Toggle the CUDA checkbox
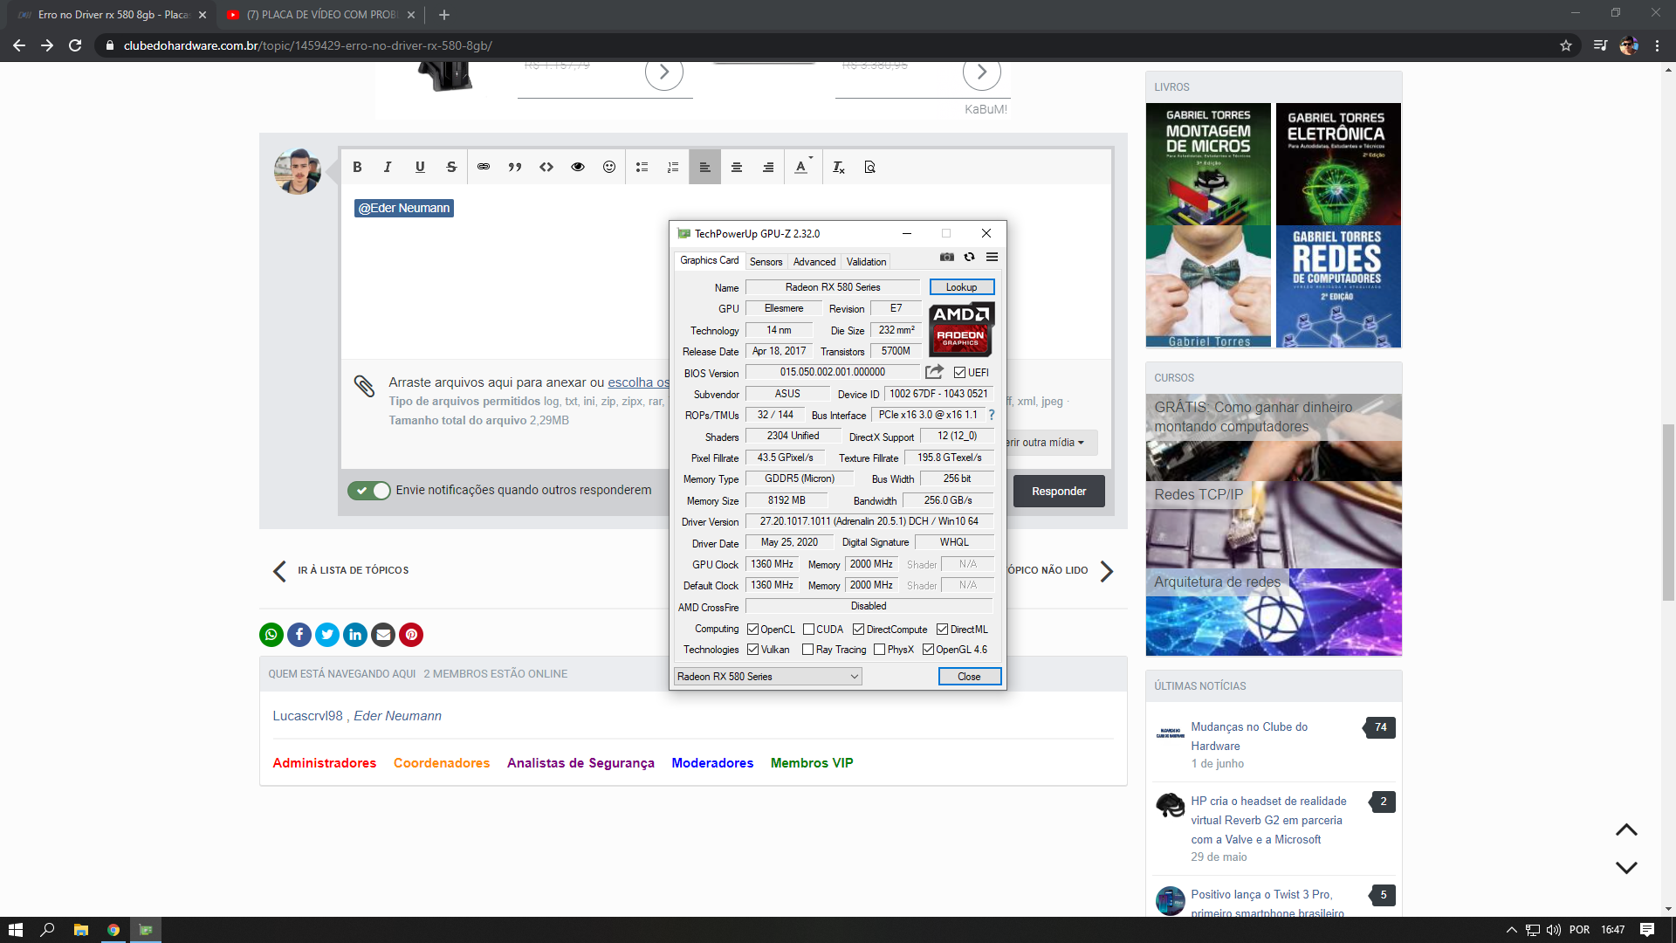The width and height of the screenshot is (1676, 943). (808, 630)
